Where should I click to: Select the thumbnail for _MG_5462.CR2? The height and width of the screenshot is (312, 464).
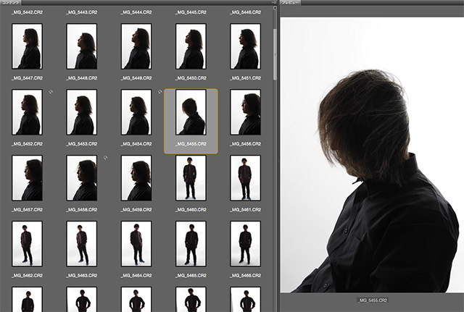click(x=28, y=244)
